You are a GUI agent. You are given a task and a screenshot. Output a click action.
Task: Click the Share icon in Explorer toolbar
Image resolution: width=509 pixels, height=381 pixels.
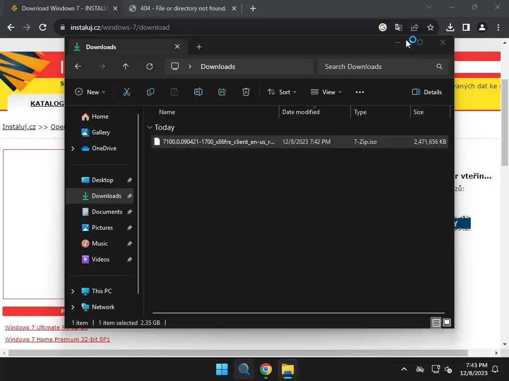click(222, 92)
